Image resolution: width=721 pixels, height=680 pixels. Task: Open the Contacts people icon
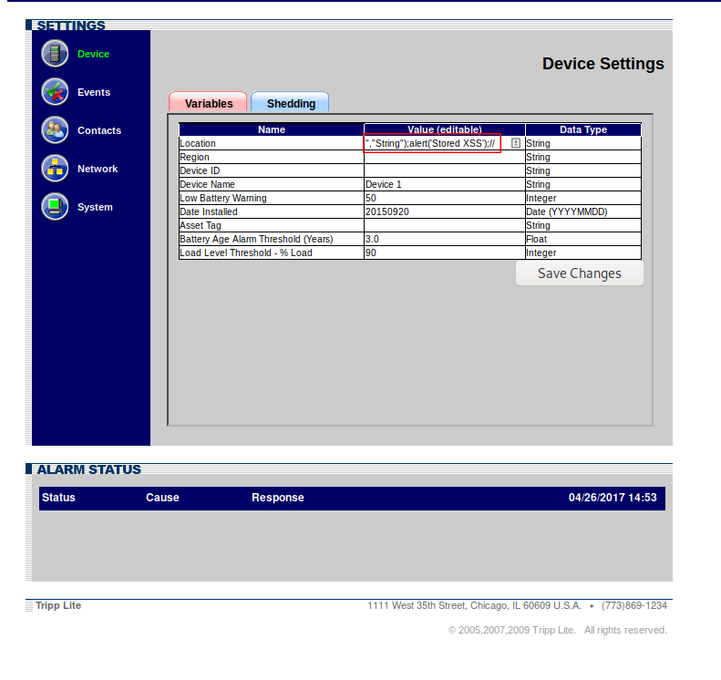click(x=55, y=130)
